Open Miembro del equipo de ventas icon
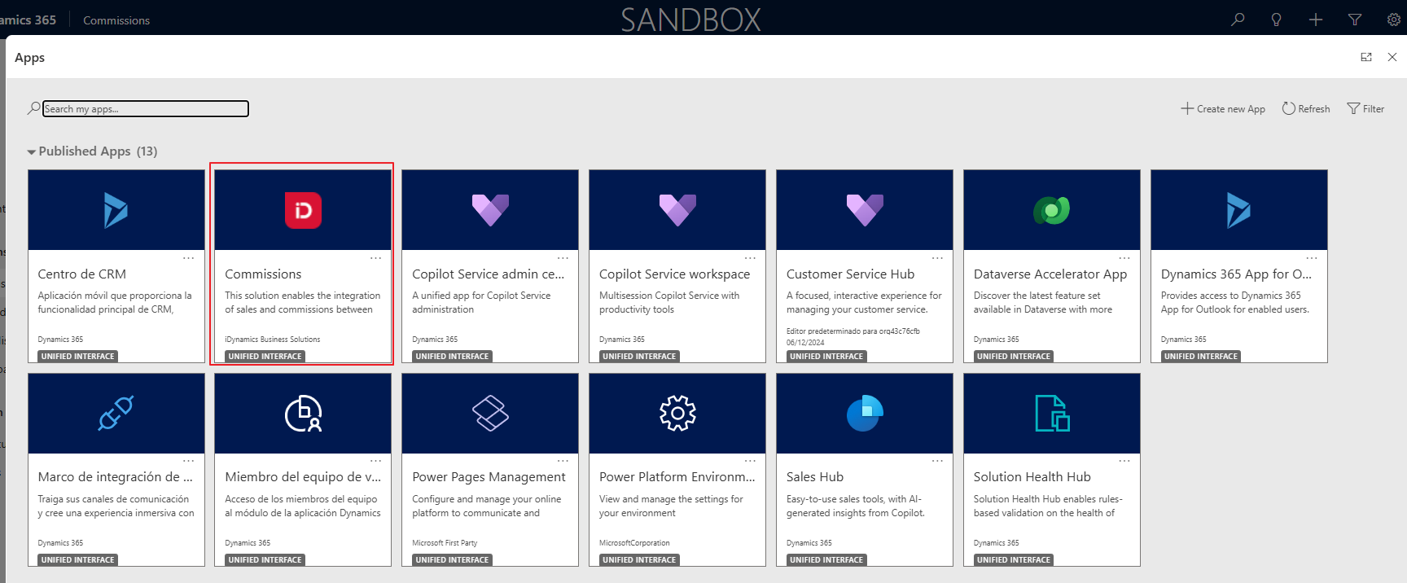 (303, 413)
